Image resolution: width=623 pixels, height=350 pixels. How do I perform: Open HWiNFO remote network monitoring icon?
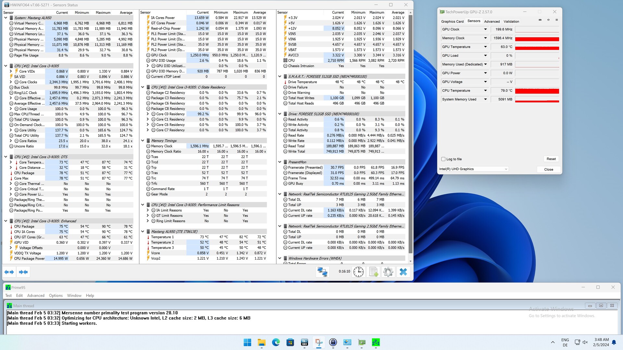point(322,272)
